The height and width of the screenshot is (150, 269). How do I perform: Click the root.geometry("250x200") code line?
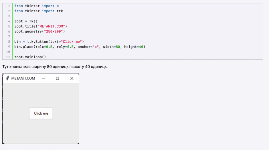[39, 31]
